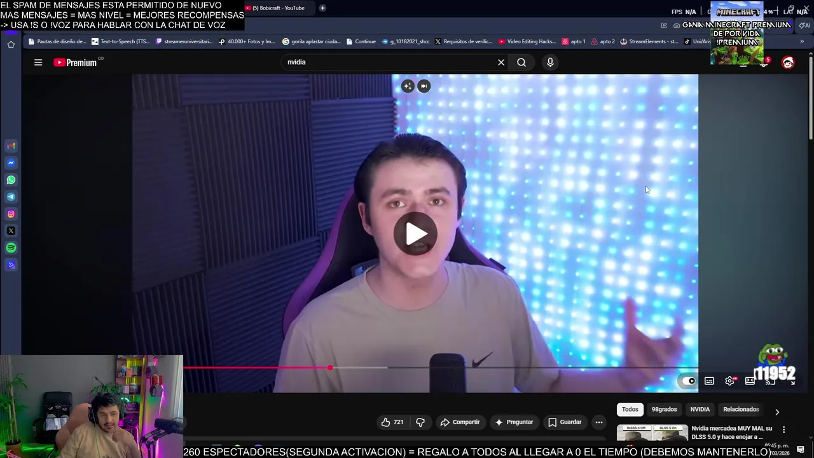Open the Pautas de diseño bookmark
The width and height of the screenshot is (814, 458).
tap(57, 41)
